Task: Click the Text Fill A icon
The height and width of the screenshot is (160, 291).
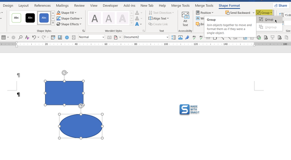Action: [x=137, y=12]
